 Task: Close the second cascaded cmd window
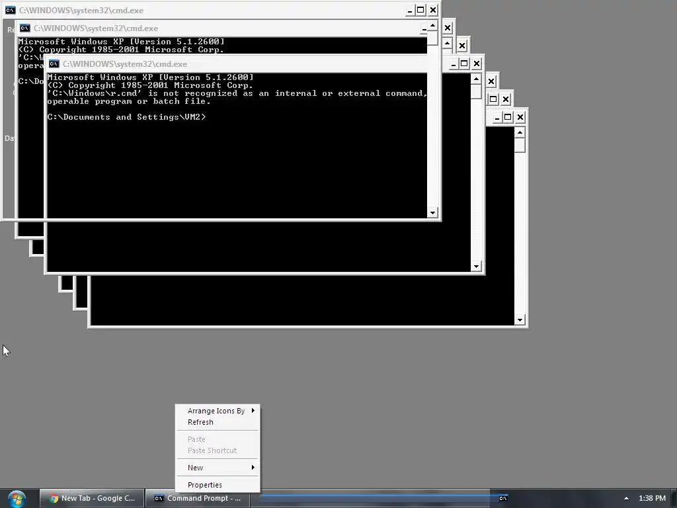click(x=448, y=28)
